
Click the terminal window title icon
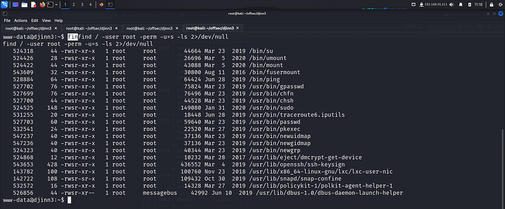5,13
